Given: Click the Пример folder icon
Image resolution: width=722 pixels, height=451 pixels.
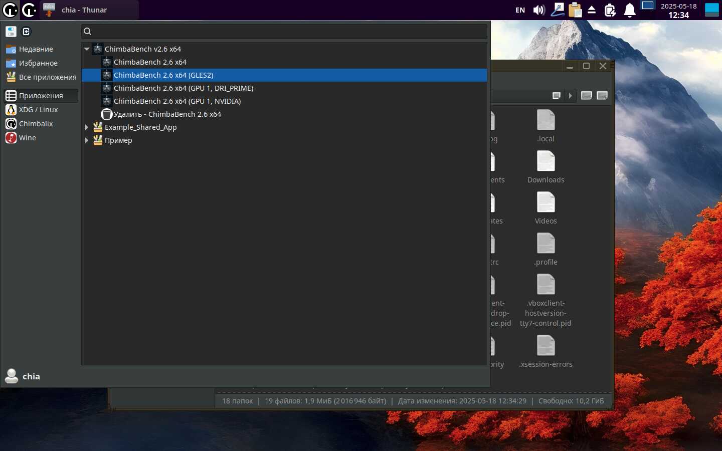Looking at the screenshot, I should [x=98, y=140].
